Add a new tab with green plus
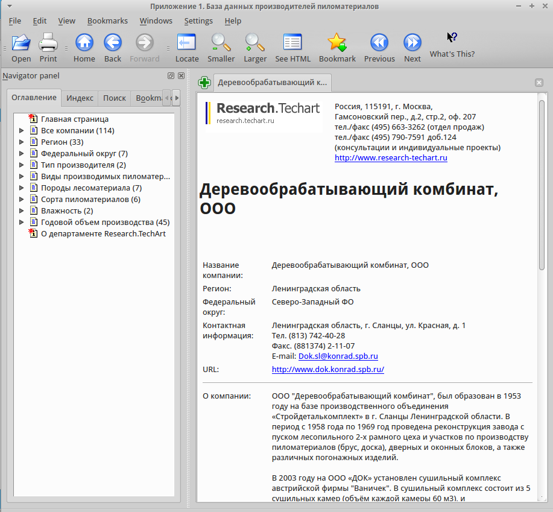Viewport: 553px width, 512px height. click(x=204, y=83)
